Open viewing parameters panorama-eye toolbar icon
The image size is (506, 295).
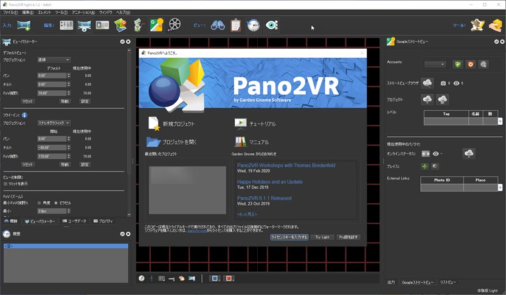[x=84, y=26]
